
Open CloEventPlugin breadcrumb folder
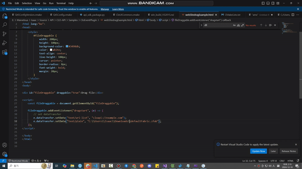pyautogui.click(x=89, y=20)
